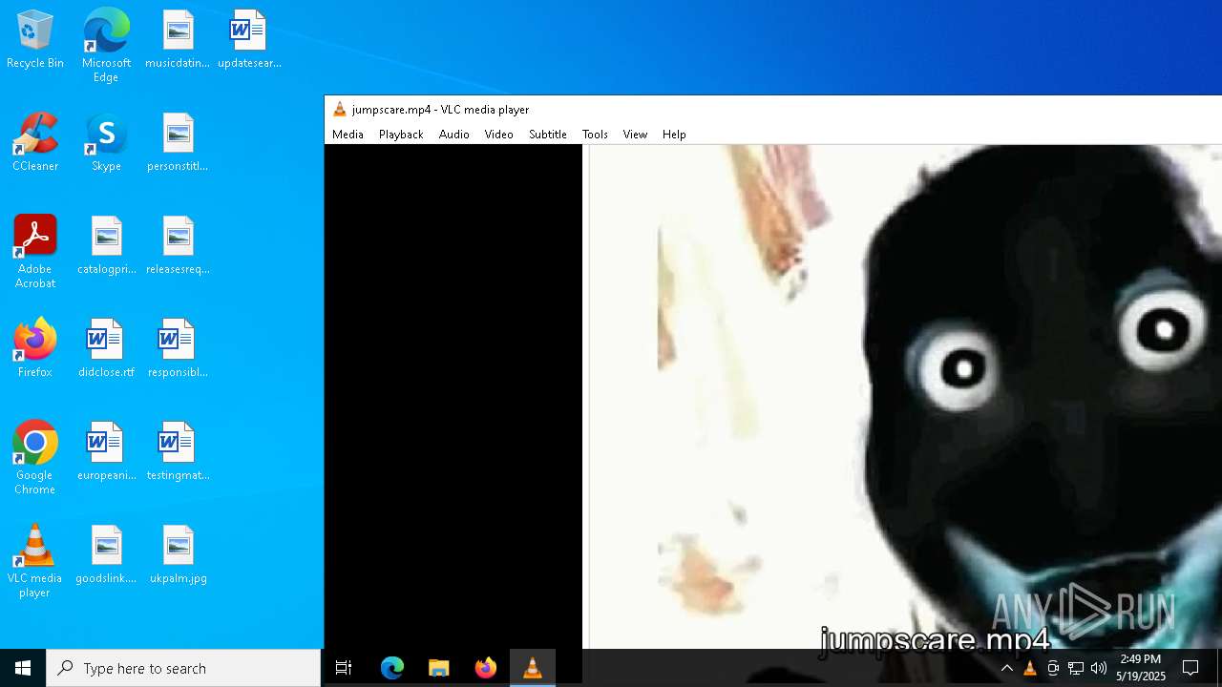Open the Tools menu in VLC
Screen dimensions: 1222x687
click(595, 135)
